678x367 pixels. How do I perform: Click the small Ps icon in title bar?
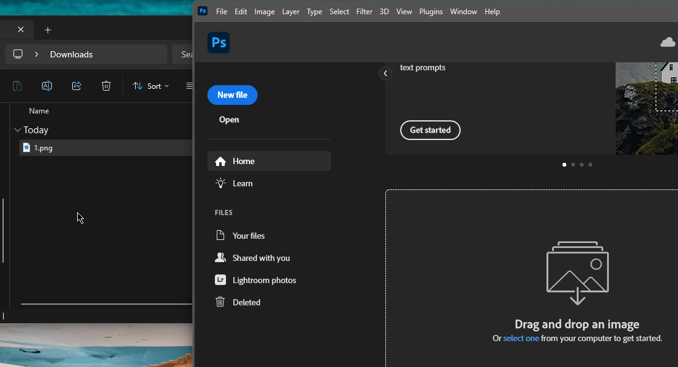203,11
